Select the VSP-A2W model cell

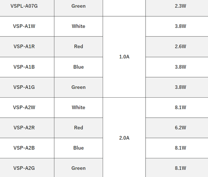[24, 107]
